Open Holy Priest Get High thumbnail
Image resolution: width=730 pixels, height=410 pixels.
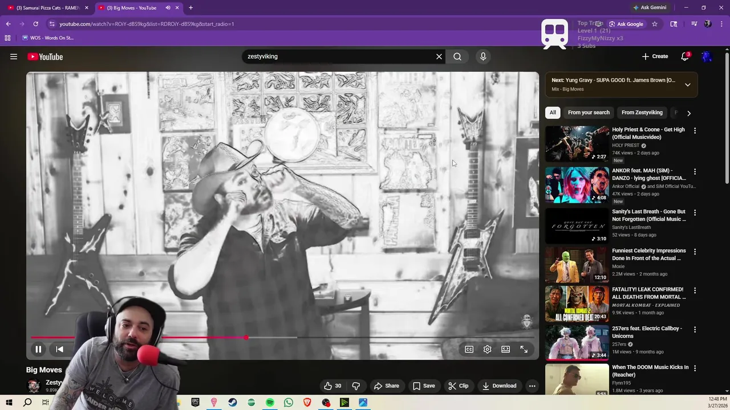(577, 144)
